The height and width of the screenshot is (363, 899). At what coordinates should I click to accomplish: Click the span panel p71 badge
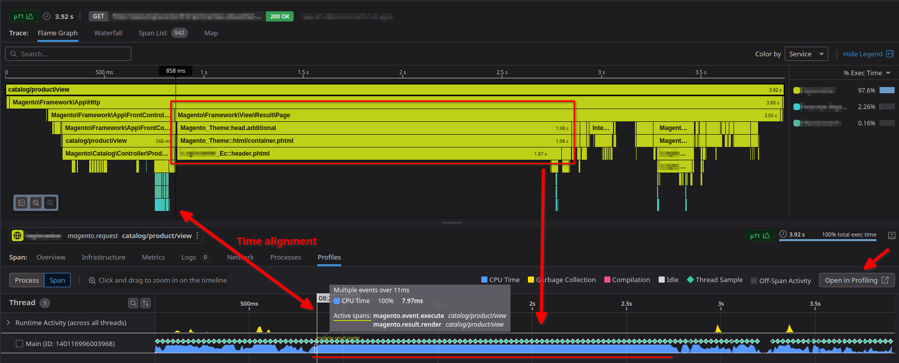pos(760,236)
